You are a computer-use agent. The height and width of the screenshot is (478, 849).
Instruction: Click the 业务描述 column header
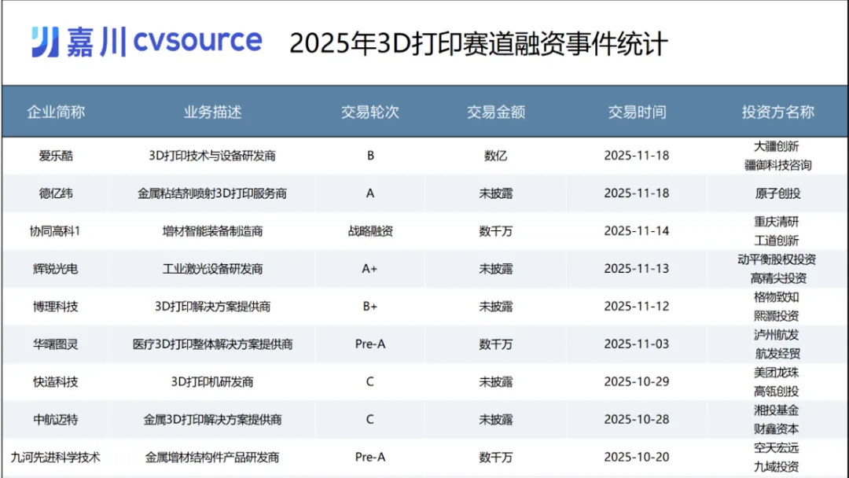(212, 112)
